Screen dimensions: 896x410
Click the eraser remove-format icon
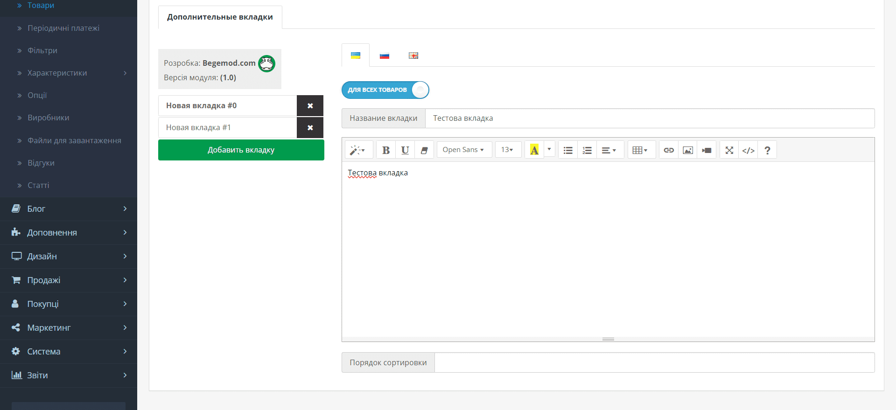(424, 150)
